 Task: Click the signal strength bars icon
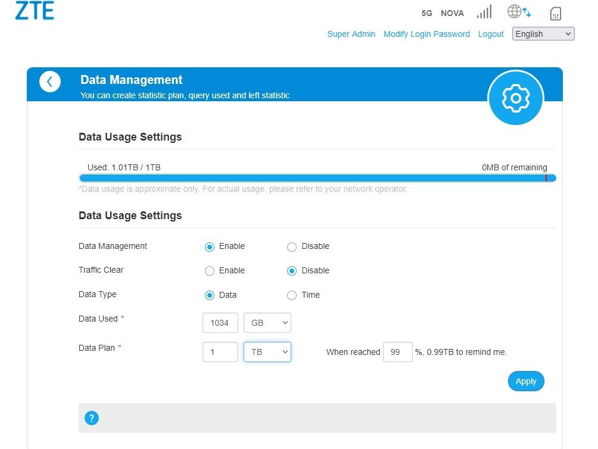pyautogui.click(x=484, y=13)
